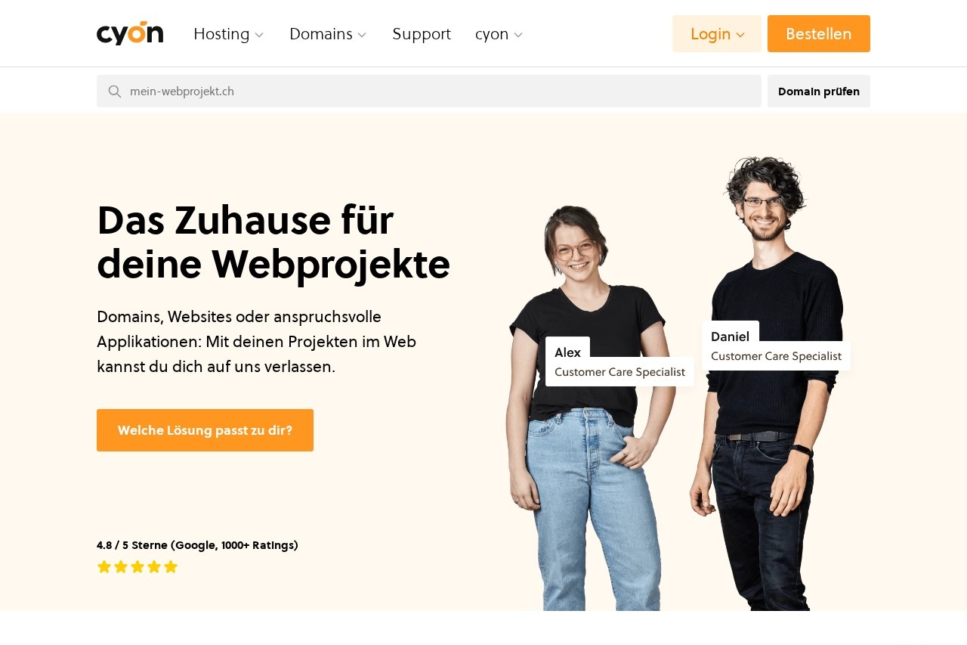Click the third rating star
This screenshot has width=967, height=645.
(x=137, y=566)
